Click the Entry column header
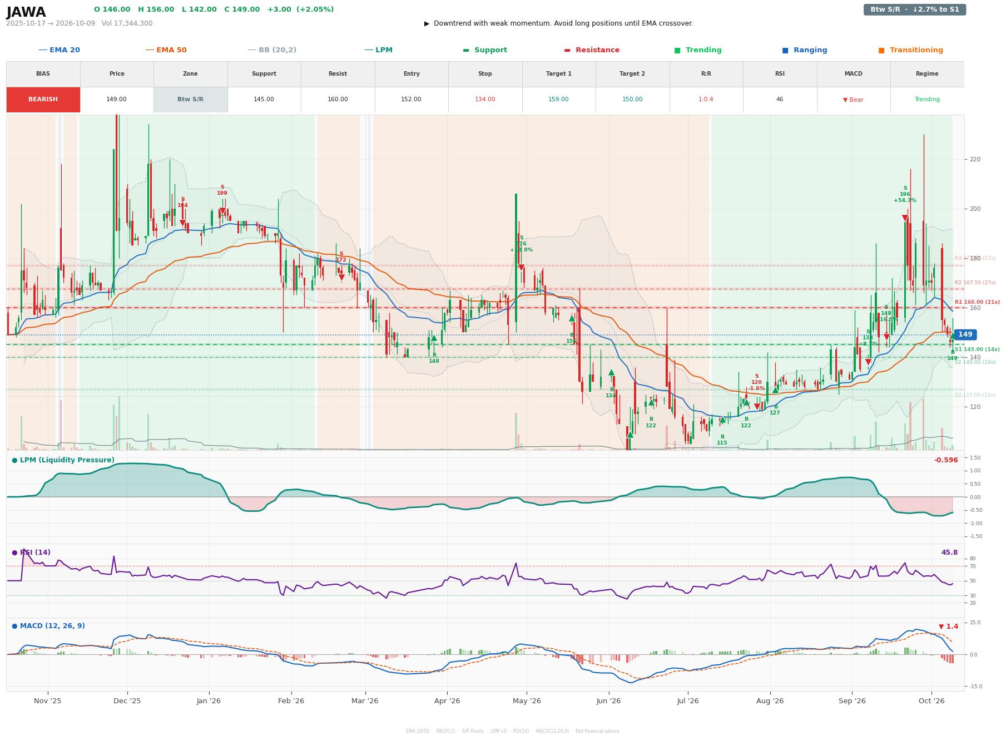1006x740 pixels. click(x=412, y=74)
